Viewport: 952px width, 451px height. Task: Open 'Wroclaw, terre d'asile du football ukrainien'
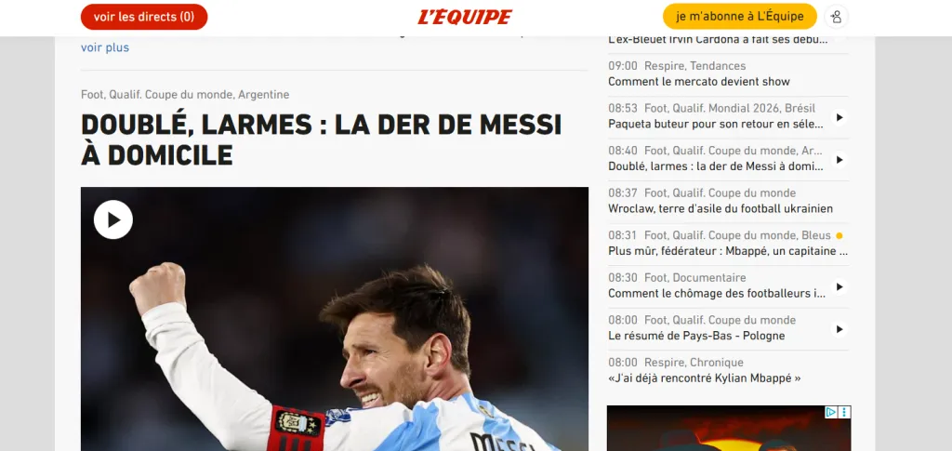pyautogui.click(x=721, y=209)
